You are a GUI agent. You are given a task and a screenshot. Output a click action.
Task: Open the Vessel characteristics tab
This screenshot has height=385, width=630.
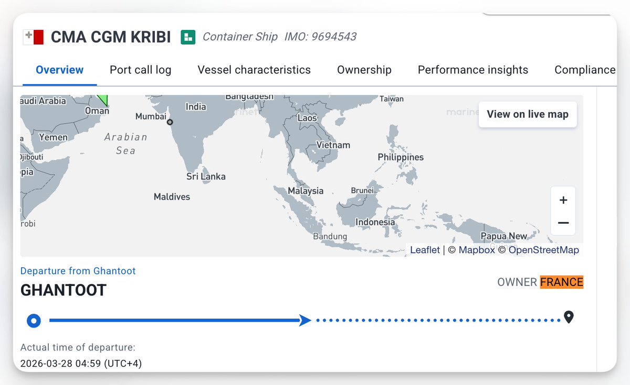coord(254,70)
